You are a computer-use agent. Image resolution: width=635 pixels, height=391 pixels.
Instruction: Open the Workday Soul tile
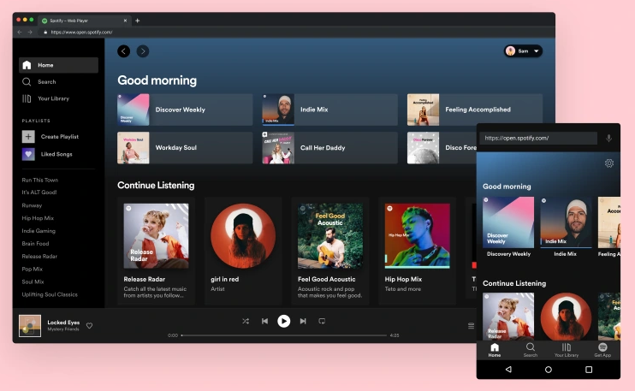point(185,148)
